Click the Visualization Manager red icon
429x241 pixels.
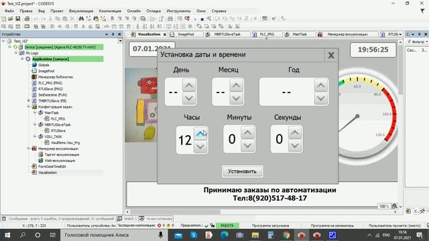click(34, 149)
